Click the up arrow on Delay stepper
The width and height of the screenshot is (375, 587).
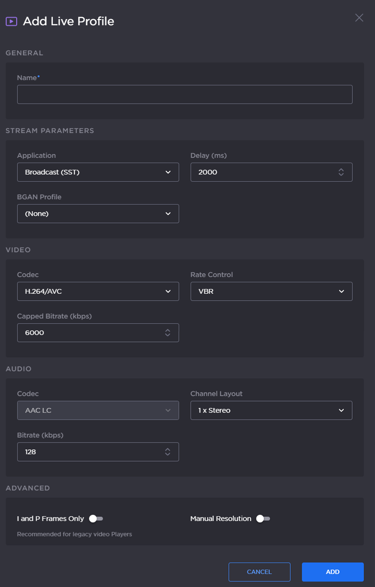tap(341, 169)
